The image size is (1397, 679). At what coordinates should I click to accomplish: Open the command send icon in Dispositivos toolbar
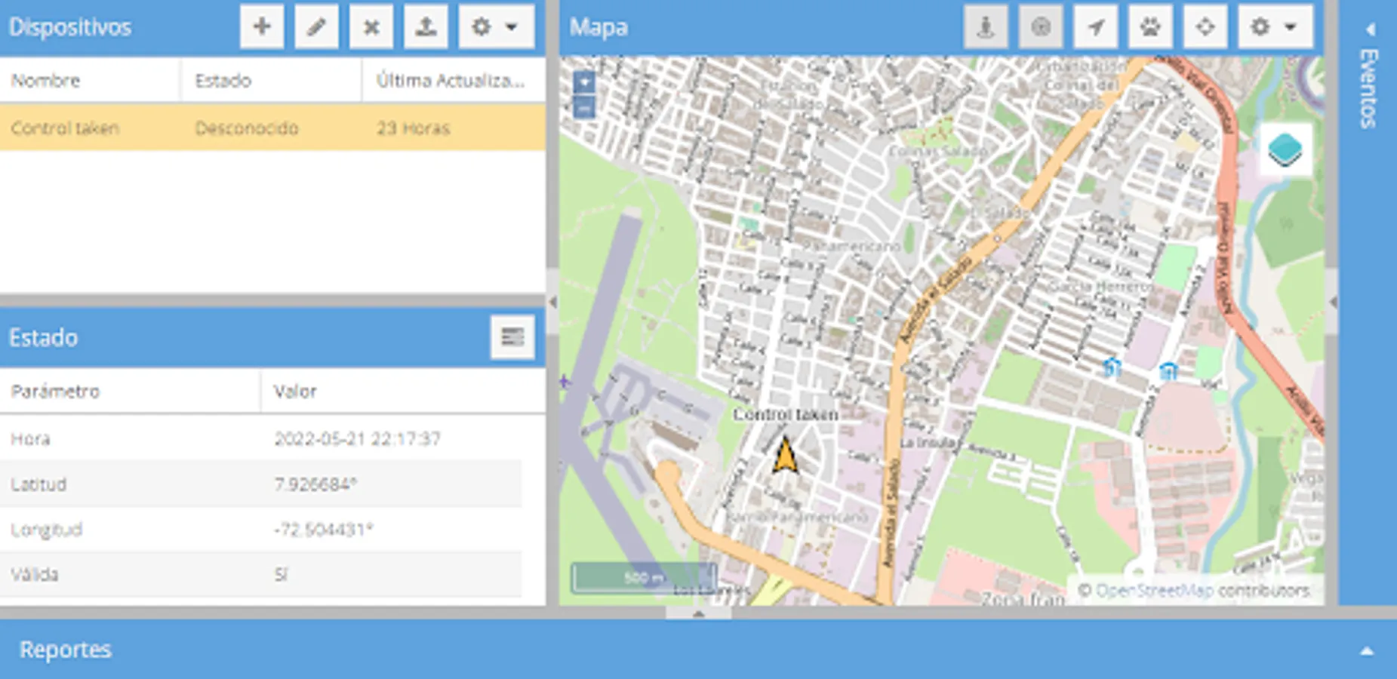click(x=425, y=26)
